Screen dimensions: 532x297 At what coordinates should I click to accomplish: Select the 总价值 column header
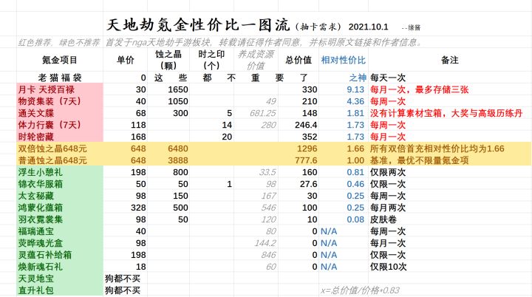pyautogui.click(x=299, y=60)
